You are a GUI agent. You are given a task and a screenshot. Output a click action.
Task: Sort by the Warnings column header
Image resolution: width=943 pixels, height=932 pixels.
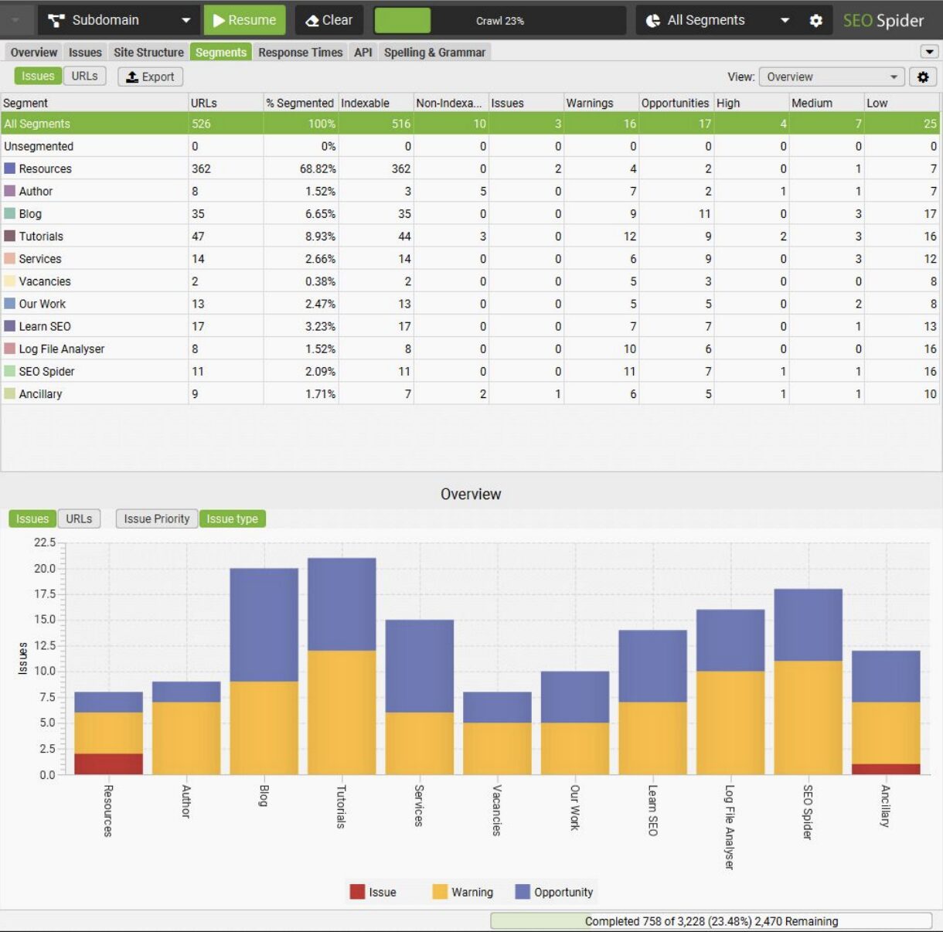601,103
